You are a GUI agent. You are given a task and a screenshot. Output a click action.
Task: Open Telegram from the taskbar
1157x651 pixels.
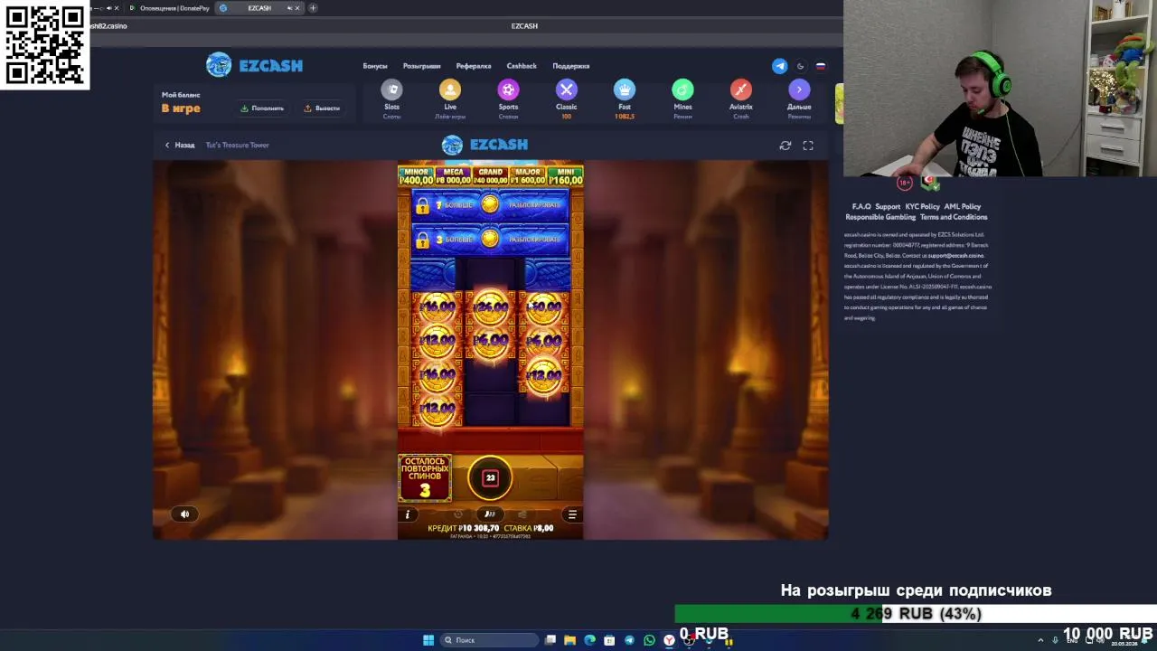tap(629, 640)
